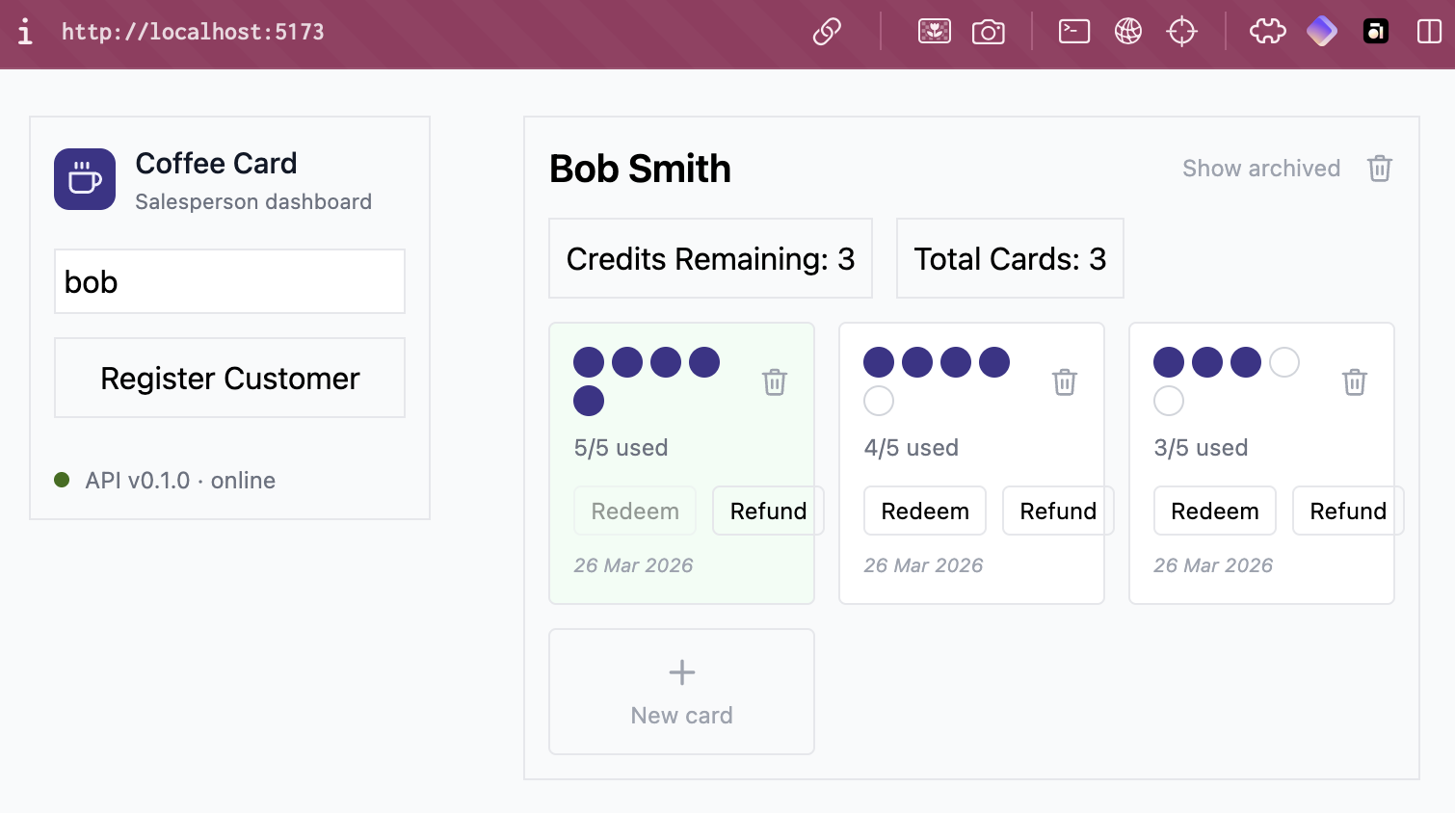Click the camera screenshot icon
This screenshot has width=1455, height=813.
pyautogui.click(x=988, y=32)
